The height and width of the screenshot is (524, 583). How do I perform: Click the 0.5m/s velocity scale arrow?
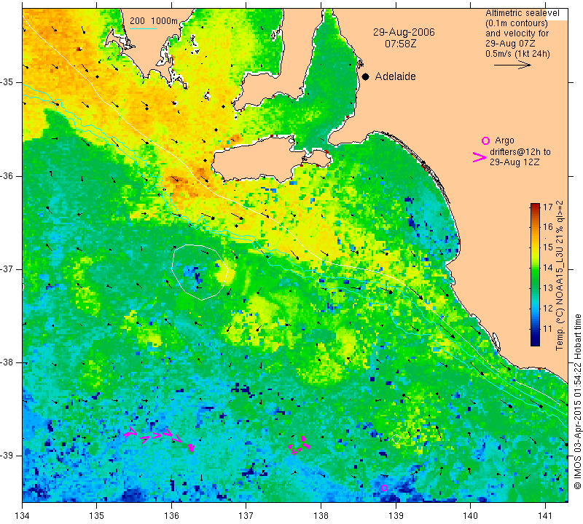tap(512, 65)
